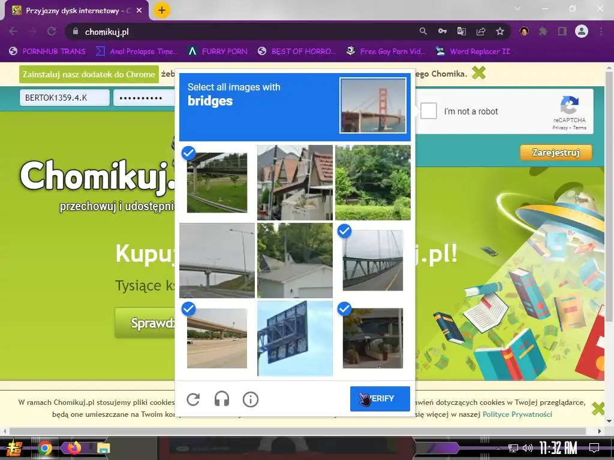
Task: Tick the I'm not a robot checkbox
Action: click(x=429, y=111)
